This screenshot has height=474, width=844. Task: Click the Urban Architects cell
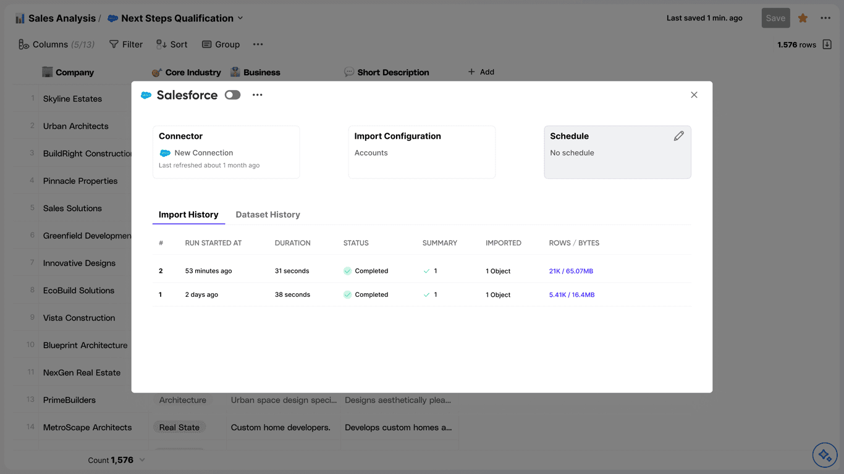(x=75, y=126)
